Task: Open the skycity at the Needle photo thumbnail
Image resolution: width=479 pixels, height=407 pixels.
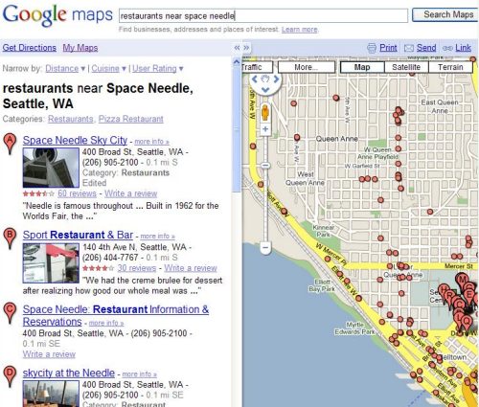Action: tap(51, 395)
